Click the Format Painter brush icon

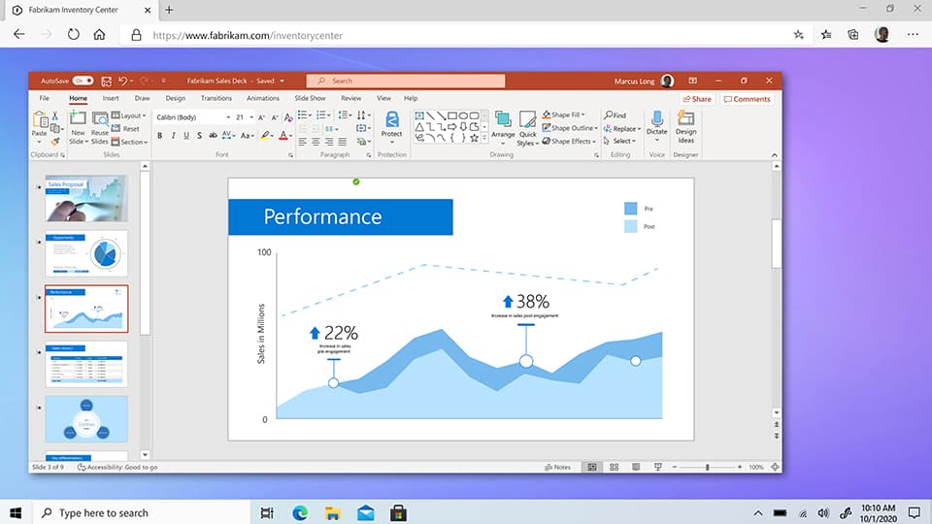click(55, 142)
